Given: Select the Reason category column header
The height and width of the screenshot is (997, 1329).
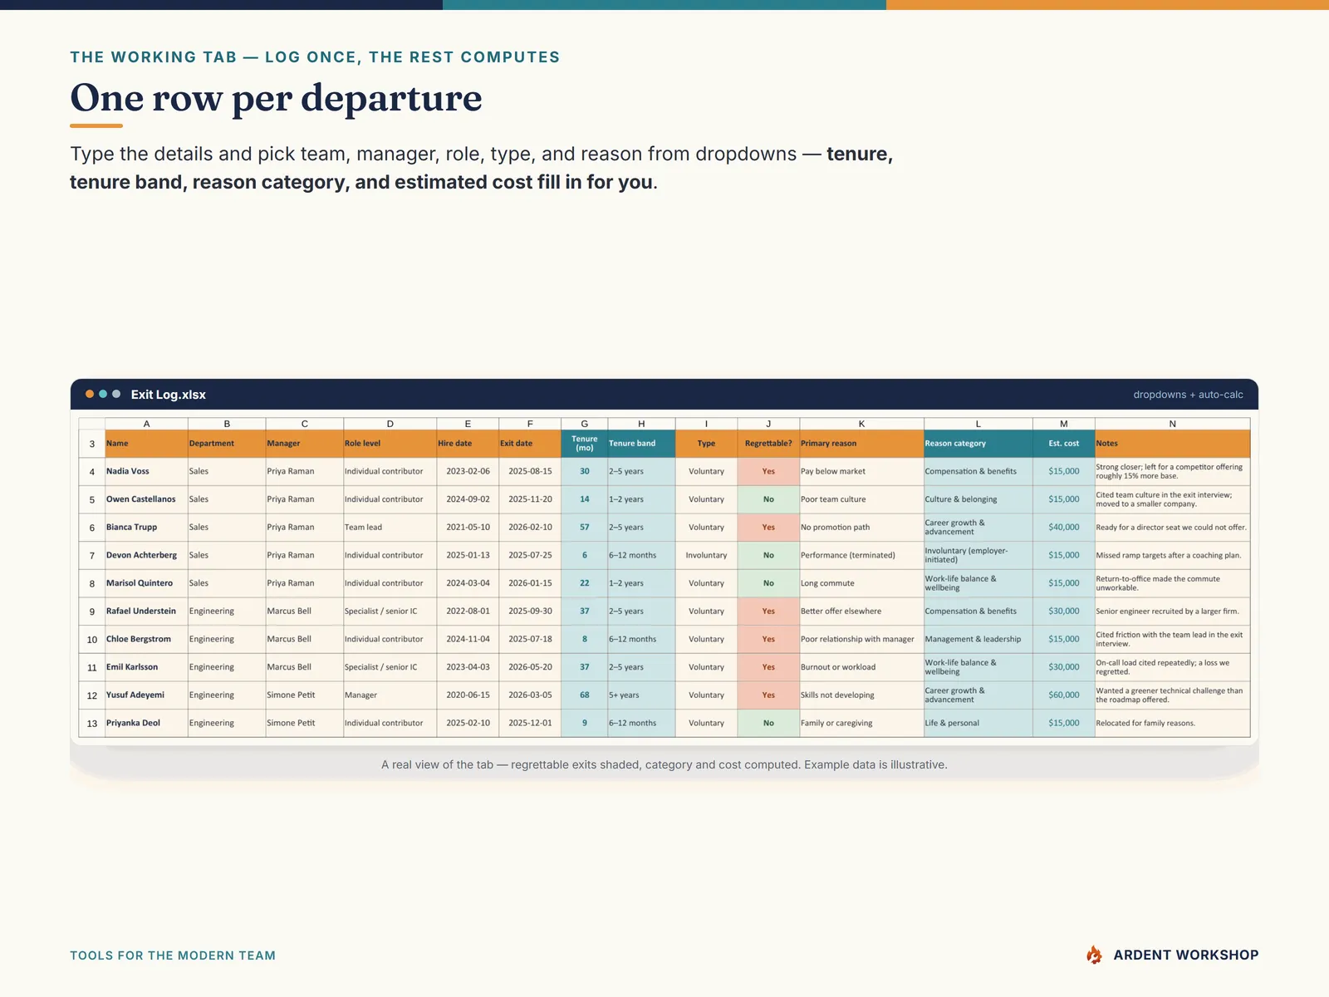Looking at the screenshot, I should point(978,444).
